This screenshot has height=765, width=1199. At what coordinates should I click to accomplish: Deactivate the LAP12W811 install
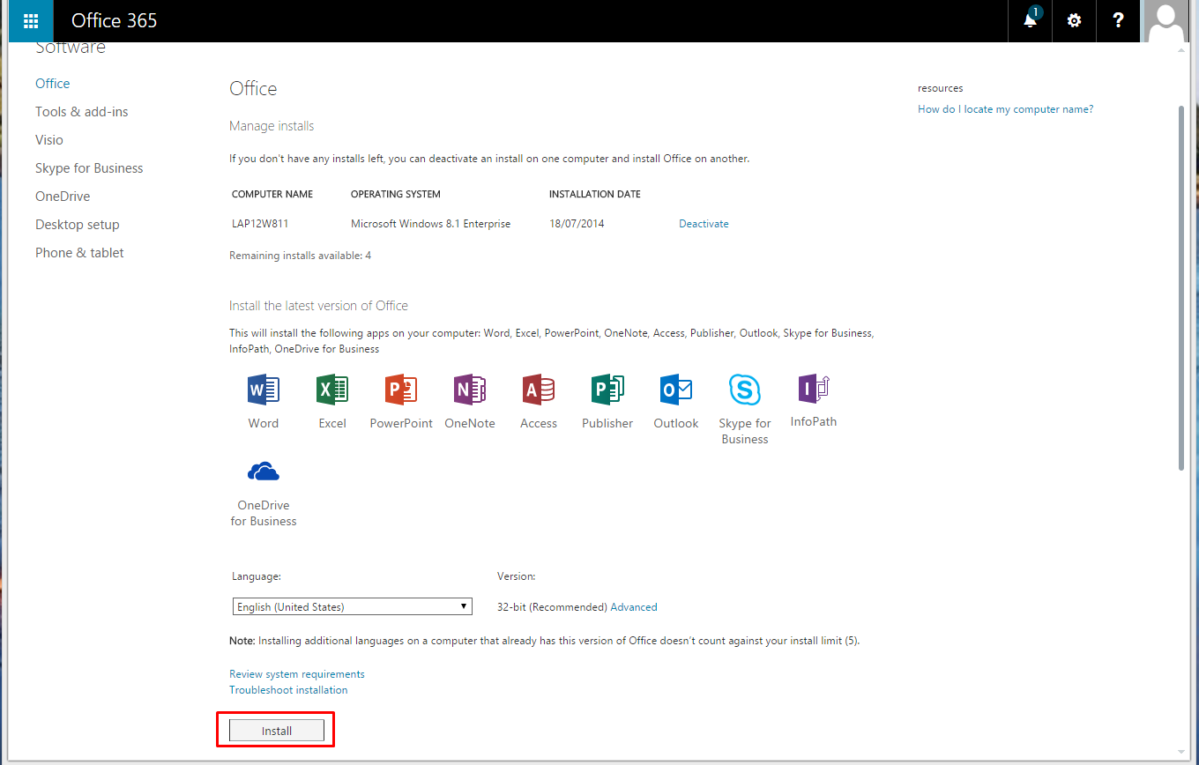[704, 224]
